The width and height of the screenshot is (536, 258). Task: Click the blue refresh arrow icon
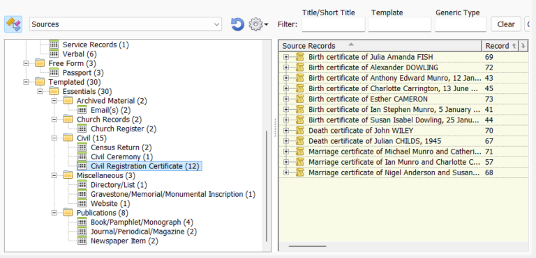tap(237, 24)
